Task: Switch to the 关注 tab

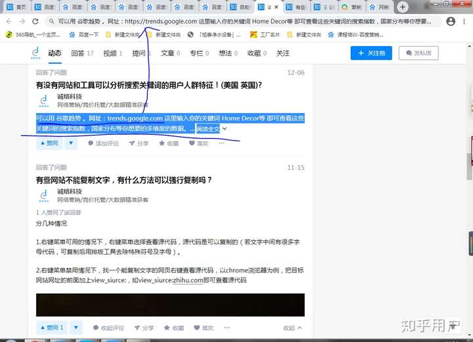Action: 283,53
